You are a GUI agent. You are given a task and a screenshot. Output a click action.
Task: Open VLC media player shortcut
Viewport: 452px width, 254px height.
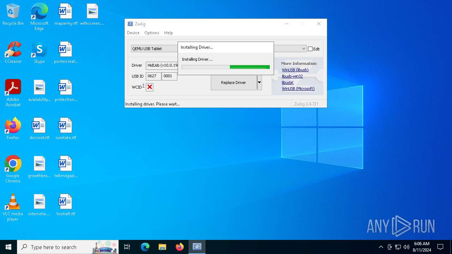point(13,207)
